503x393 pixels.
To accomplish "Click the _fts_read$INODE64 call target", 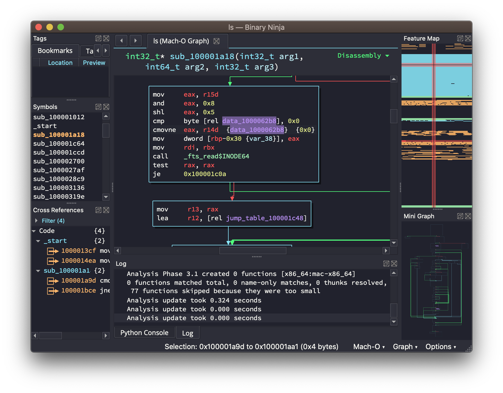I will [216, 156].
